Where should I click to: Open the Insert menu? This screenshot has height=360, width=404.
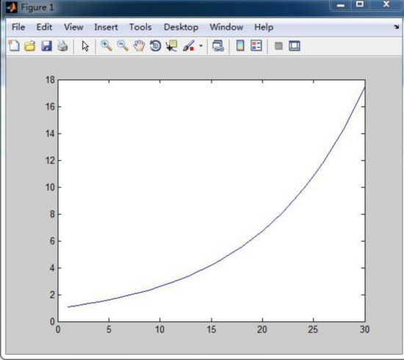106,27
